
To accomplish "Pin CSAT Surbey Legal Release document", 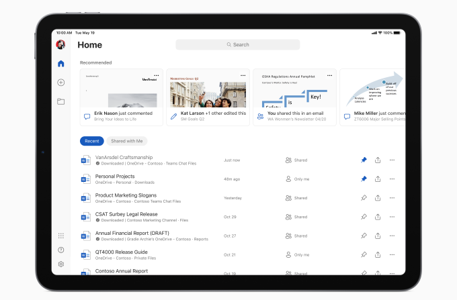I will pyautogui.click(x=364, y=217).
